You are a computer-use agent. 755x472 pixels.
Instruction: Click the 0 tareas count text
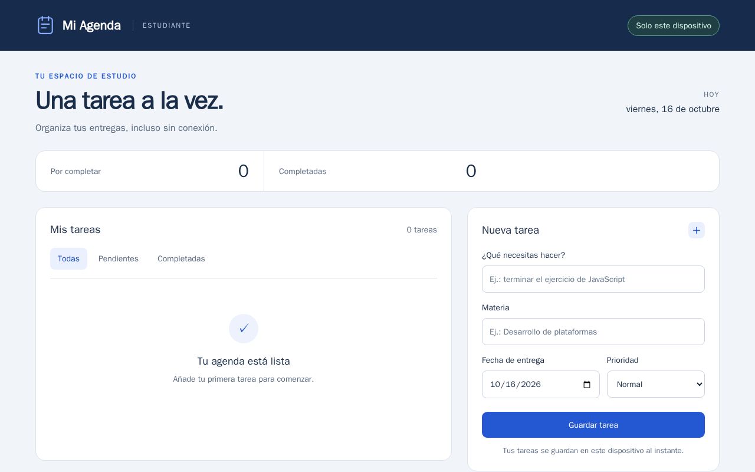click(x=422, y=230)
